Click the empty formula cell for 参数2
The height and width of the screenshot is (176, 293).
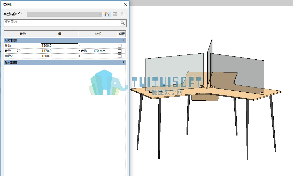click(x=98, y=56)
